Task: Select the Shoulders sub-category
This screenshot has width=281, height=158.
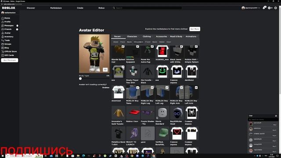Action: [x=139, y=42]
